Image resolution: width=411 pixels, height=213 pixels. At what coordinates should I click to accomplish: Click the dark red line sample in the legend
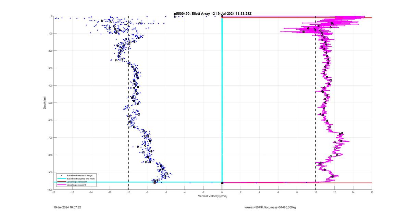62,181
